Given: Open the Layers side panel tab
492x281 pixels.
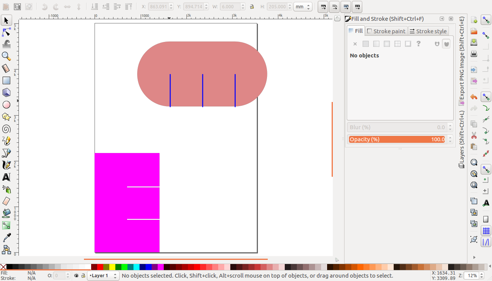Looking at the screenshot, I should pyautogui.click(x=461, y=139).
